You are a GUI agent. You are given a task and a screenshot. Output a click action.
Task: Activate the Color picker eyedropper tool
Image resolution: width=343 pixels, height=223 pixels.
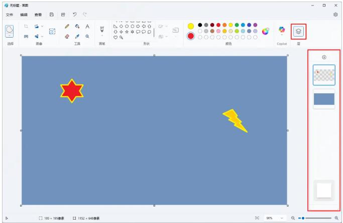(x=77, y=36)
